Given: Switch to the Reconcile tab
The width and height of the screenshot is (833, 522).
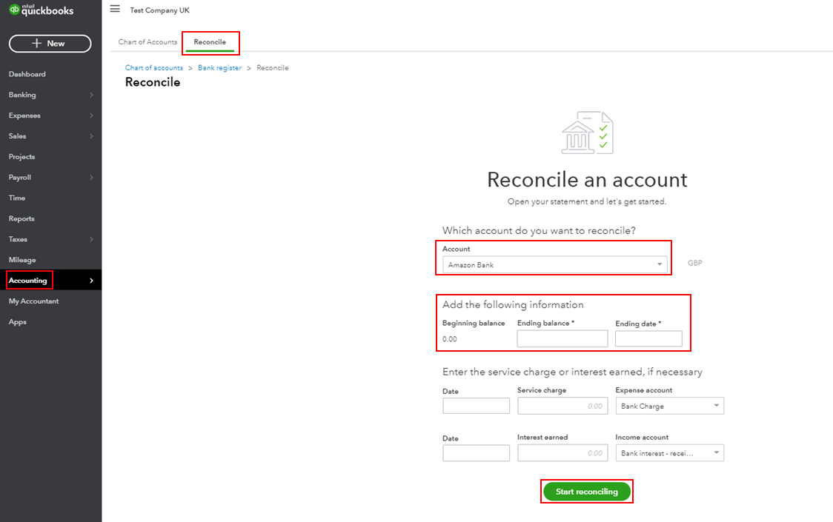Looking at the screenshot, I should pos(210,42).
